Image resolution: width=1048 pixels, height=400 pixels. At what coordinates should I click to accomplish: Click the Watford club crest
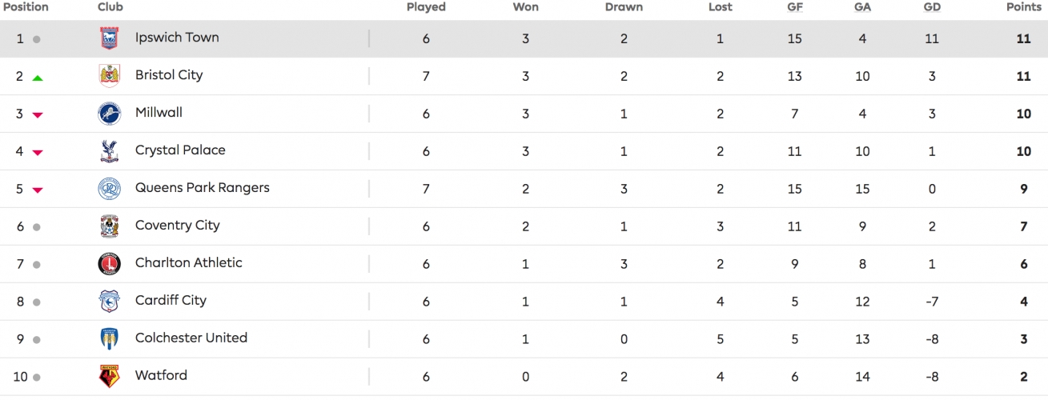(x=109, y=377)
